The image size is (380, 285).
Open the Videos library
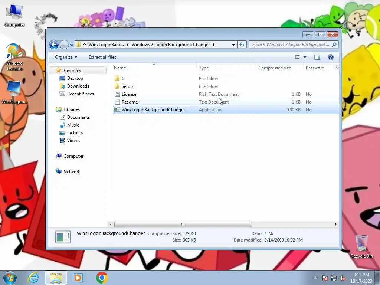[x=73, y=141]
